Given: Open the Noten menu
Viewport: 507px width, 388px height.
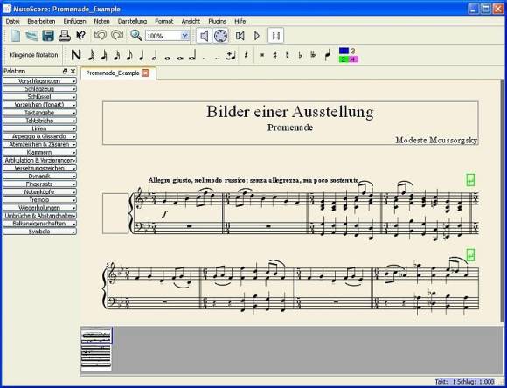Looking at the screenshot, I should click(102, 21).
